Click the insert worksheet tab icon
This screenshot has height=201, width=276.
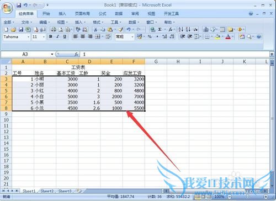click(79, 191)
